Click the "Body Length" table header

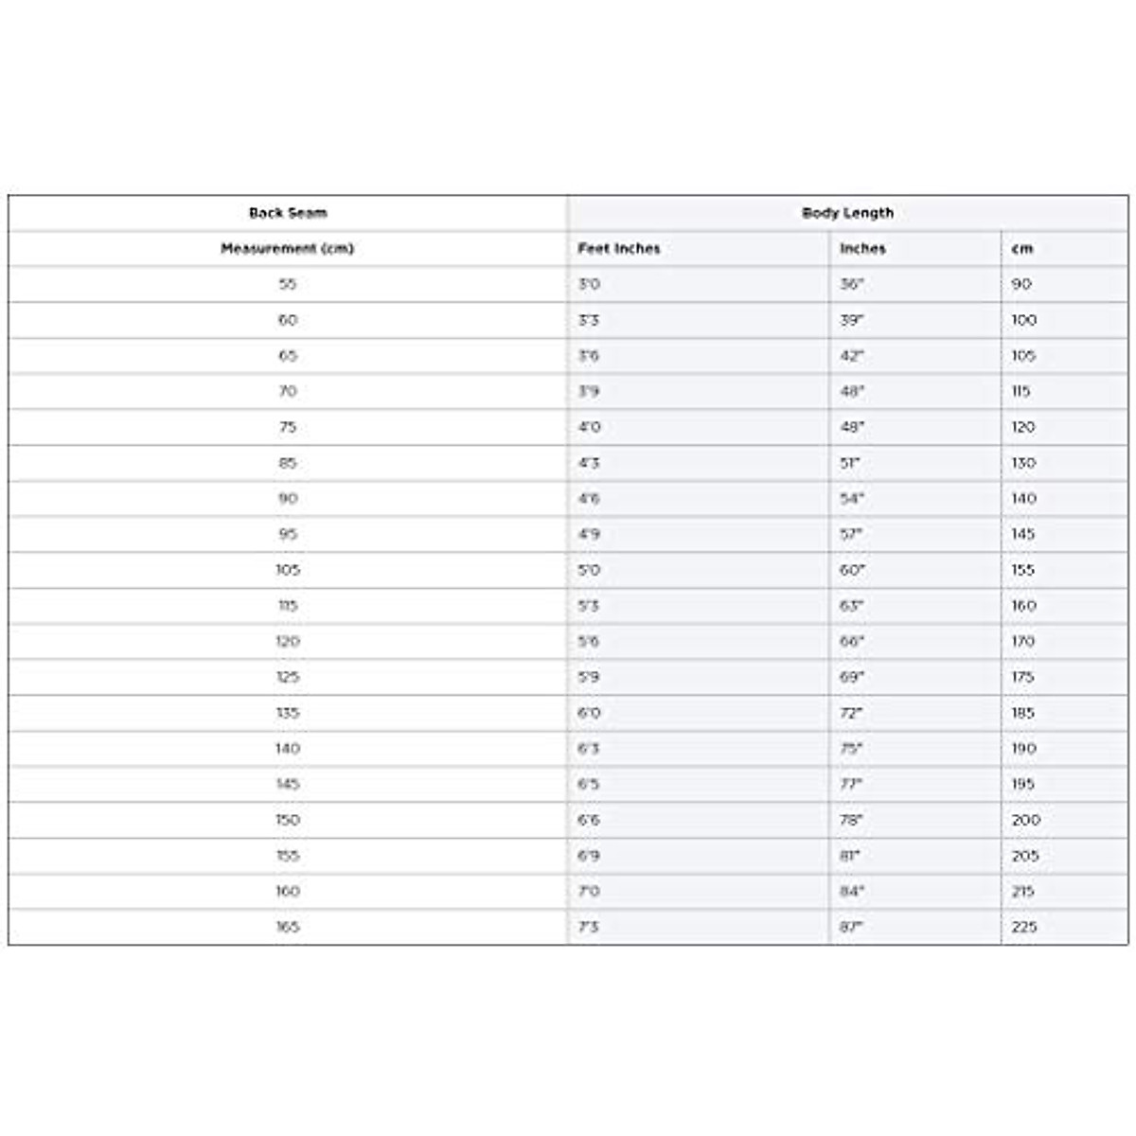[x=847, y=213]
